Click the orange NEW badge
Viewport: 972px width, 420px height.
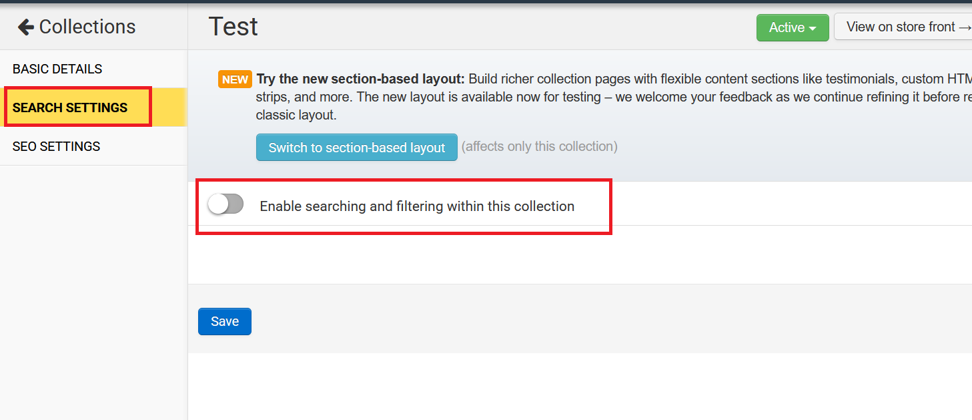tap(235, 79)
